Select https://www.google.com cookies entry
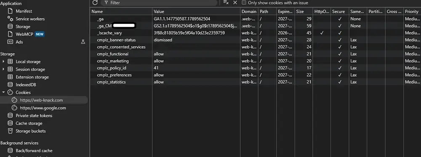 pos(43,108)
